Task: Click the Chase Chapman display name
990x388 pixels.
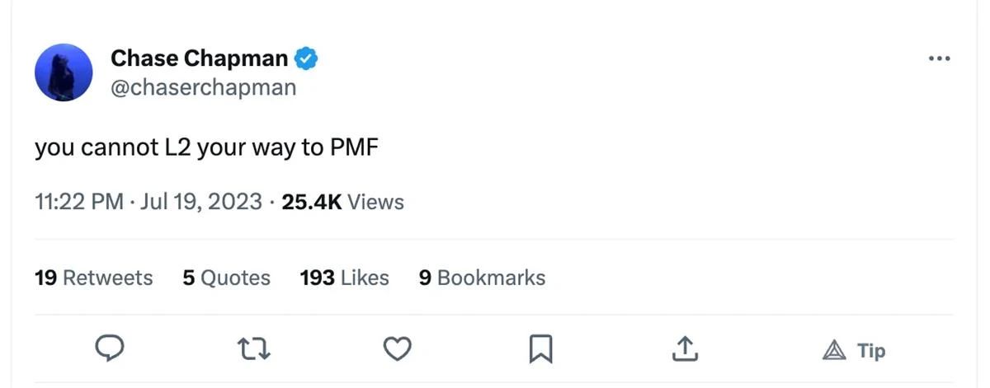Action: [x=199, y=58]
